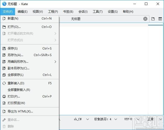Click the F5 shortcut text
The height and width of the screenshot is (130, 164).
pos(50,83)
